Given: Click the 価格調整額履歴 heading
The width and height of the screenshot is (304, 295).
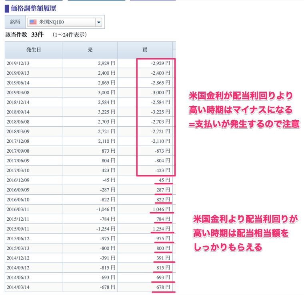Looking at the screenshot, I should click(33, 8).
